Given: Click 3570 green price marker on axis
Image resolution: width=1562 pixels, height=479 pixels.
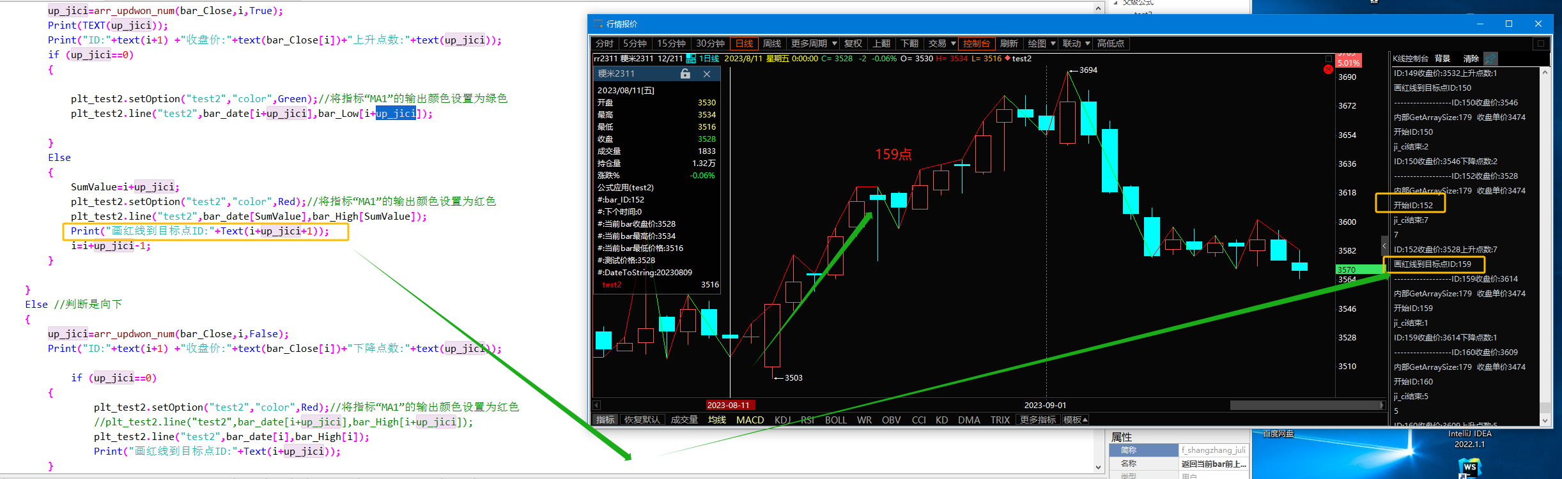Looking at the screenshot, I should pos(1360,270).
